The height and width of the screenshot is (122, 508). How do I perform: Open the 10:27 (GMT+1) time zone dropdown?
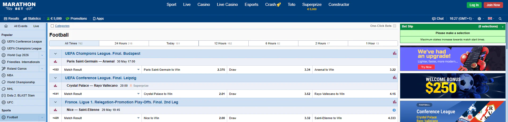(x=461, y=19)
